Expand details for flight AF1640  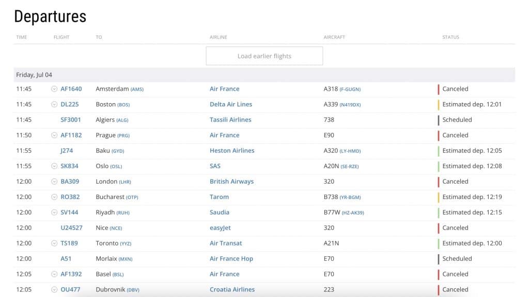click(54, 89)
